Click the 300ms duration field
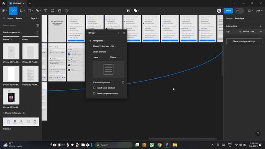The width and height of the screenshot is (265, 149). [x=113, y=57]
